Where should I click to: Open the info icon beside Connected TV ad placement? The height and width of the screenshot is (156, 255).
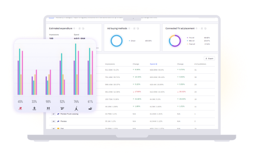(196, 29)
